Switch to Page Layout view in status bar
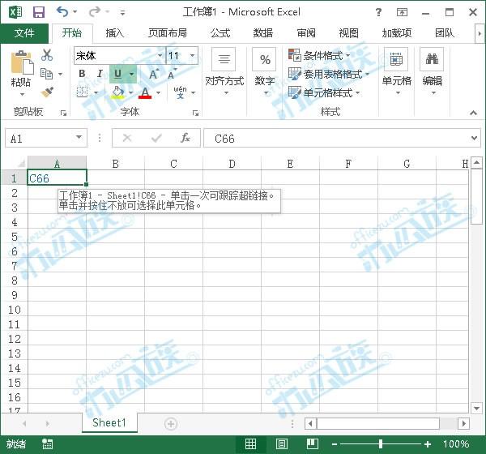 pos(281,444)
